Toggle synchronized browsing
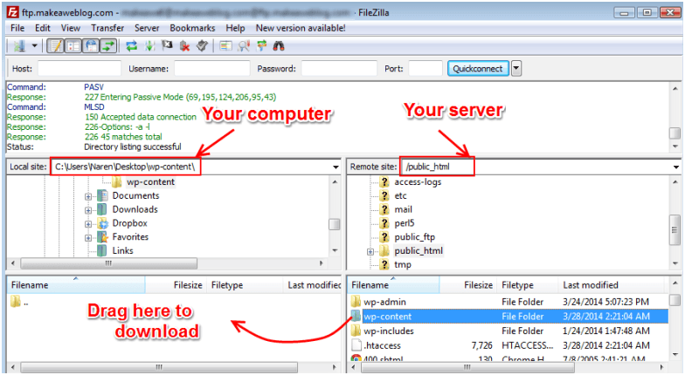Image resolution: width=685 pixels, height=375 pixels. pos(262,45)
